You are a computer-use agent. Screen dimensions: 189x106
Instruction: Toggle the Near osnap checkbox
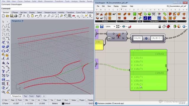9,100
